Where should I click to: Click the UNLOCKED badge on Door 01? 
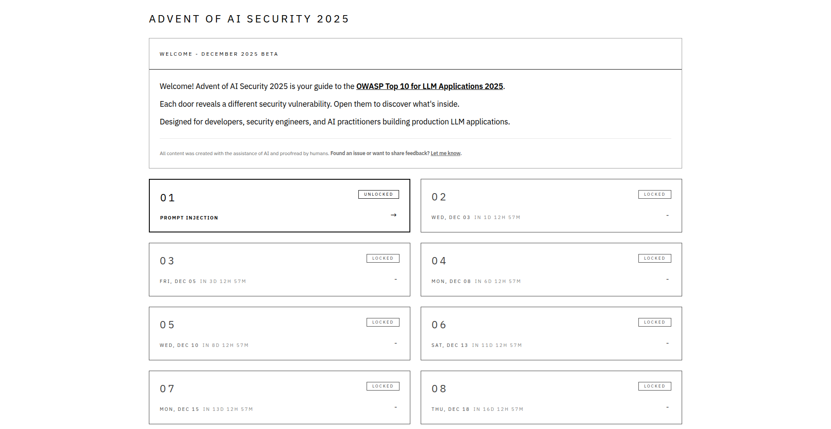[378, 194]
